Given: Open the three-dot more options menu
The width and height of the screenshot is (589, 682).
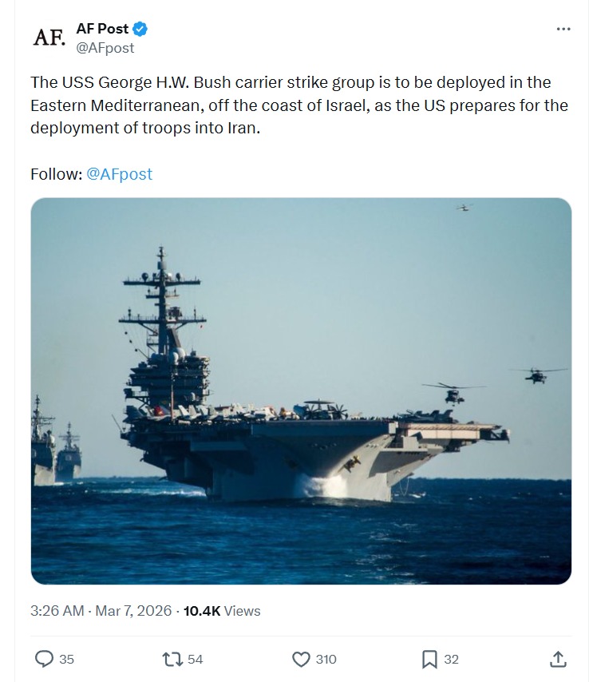Looking at the screenshot, I should point(563,30).
